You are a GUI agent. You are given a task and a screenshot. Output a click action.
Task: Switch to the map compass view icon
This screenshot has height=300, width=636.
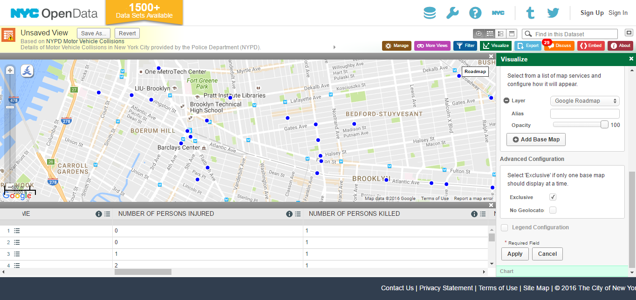click(x=479, y=34)
